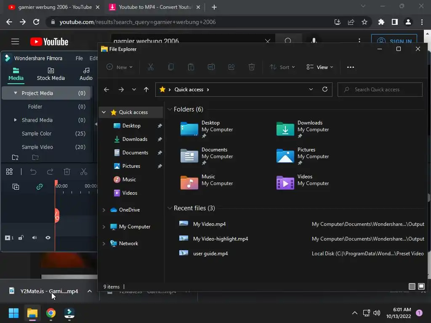Open the Videos folder tile
Viewport: 431px width, 323px height.
click(x=302, y=183)
